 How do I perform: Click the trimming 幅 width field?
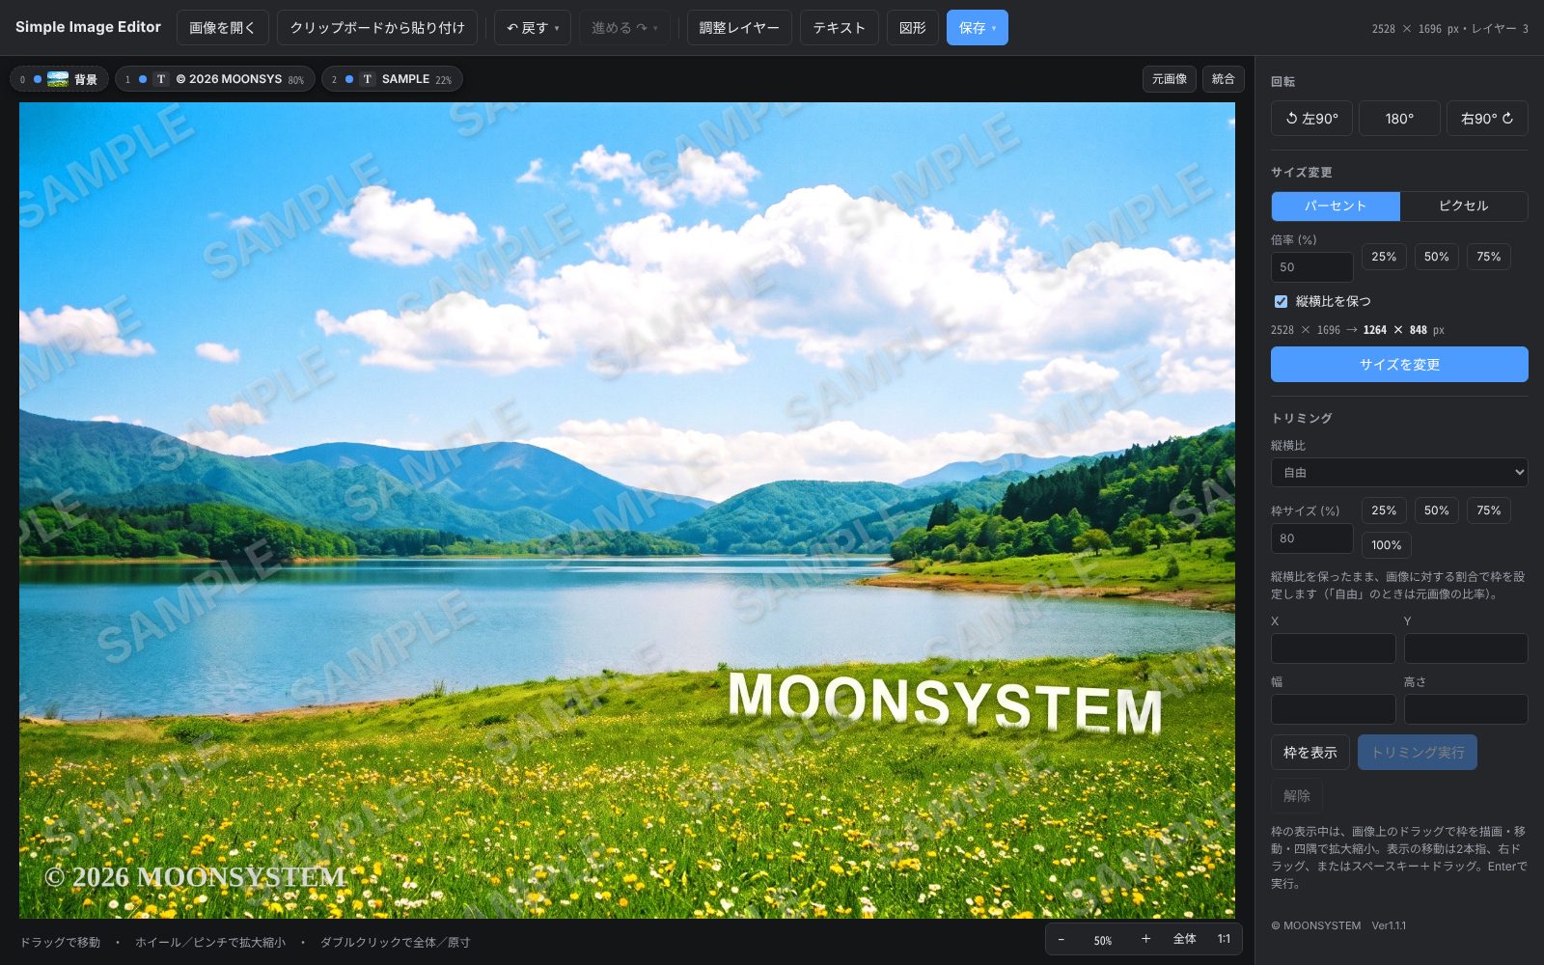[x=1334, y=709]
